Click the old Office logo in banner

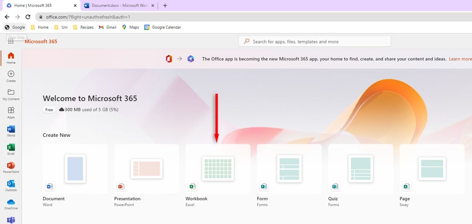click(169, 59)
